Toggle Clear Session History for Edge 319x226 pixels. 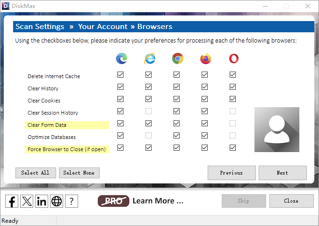pyautogui.click(x=120, y=111)
